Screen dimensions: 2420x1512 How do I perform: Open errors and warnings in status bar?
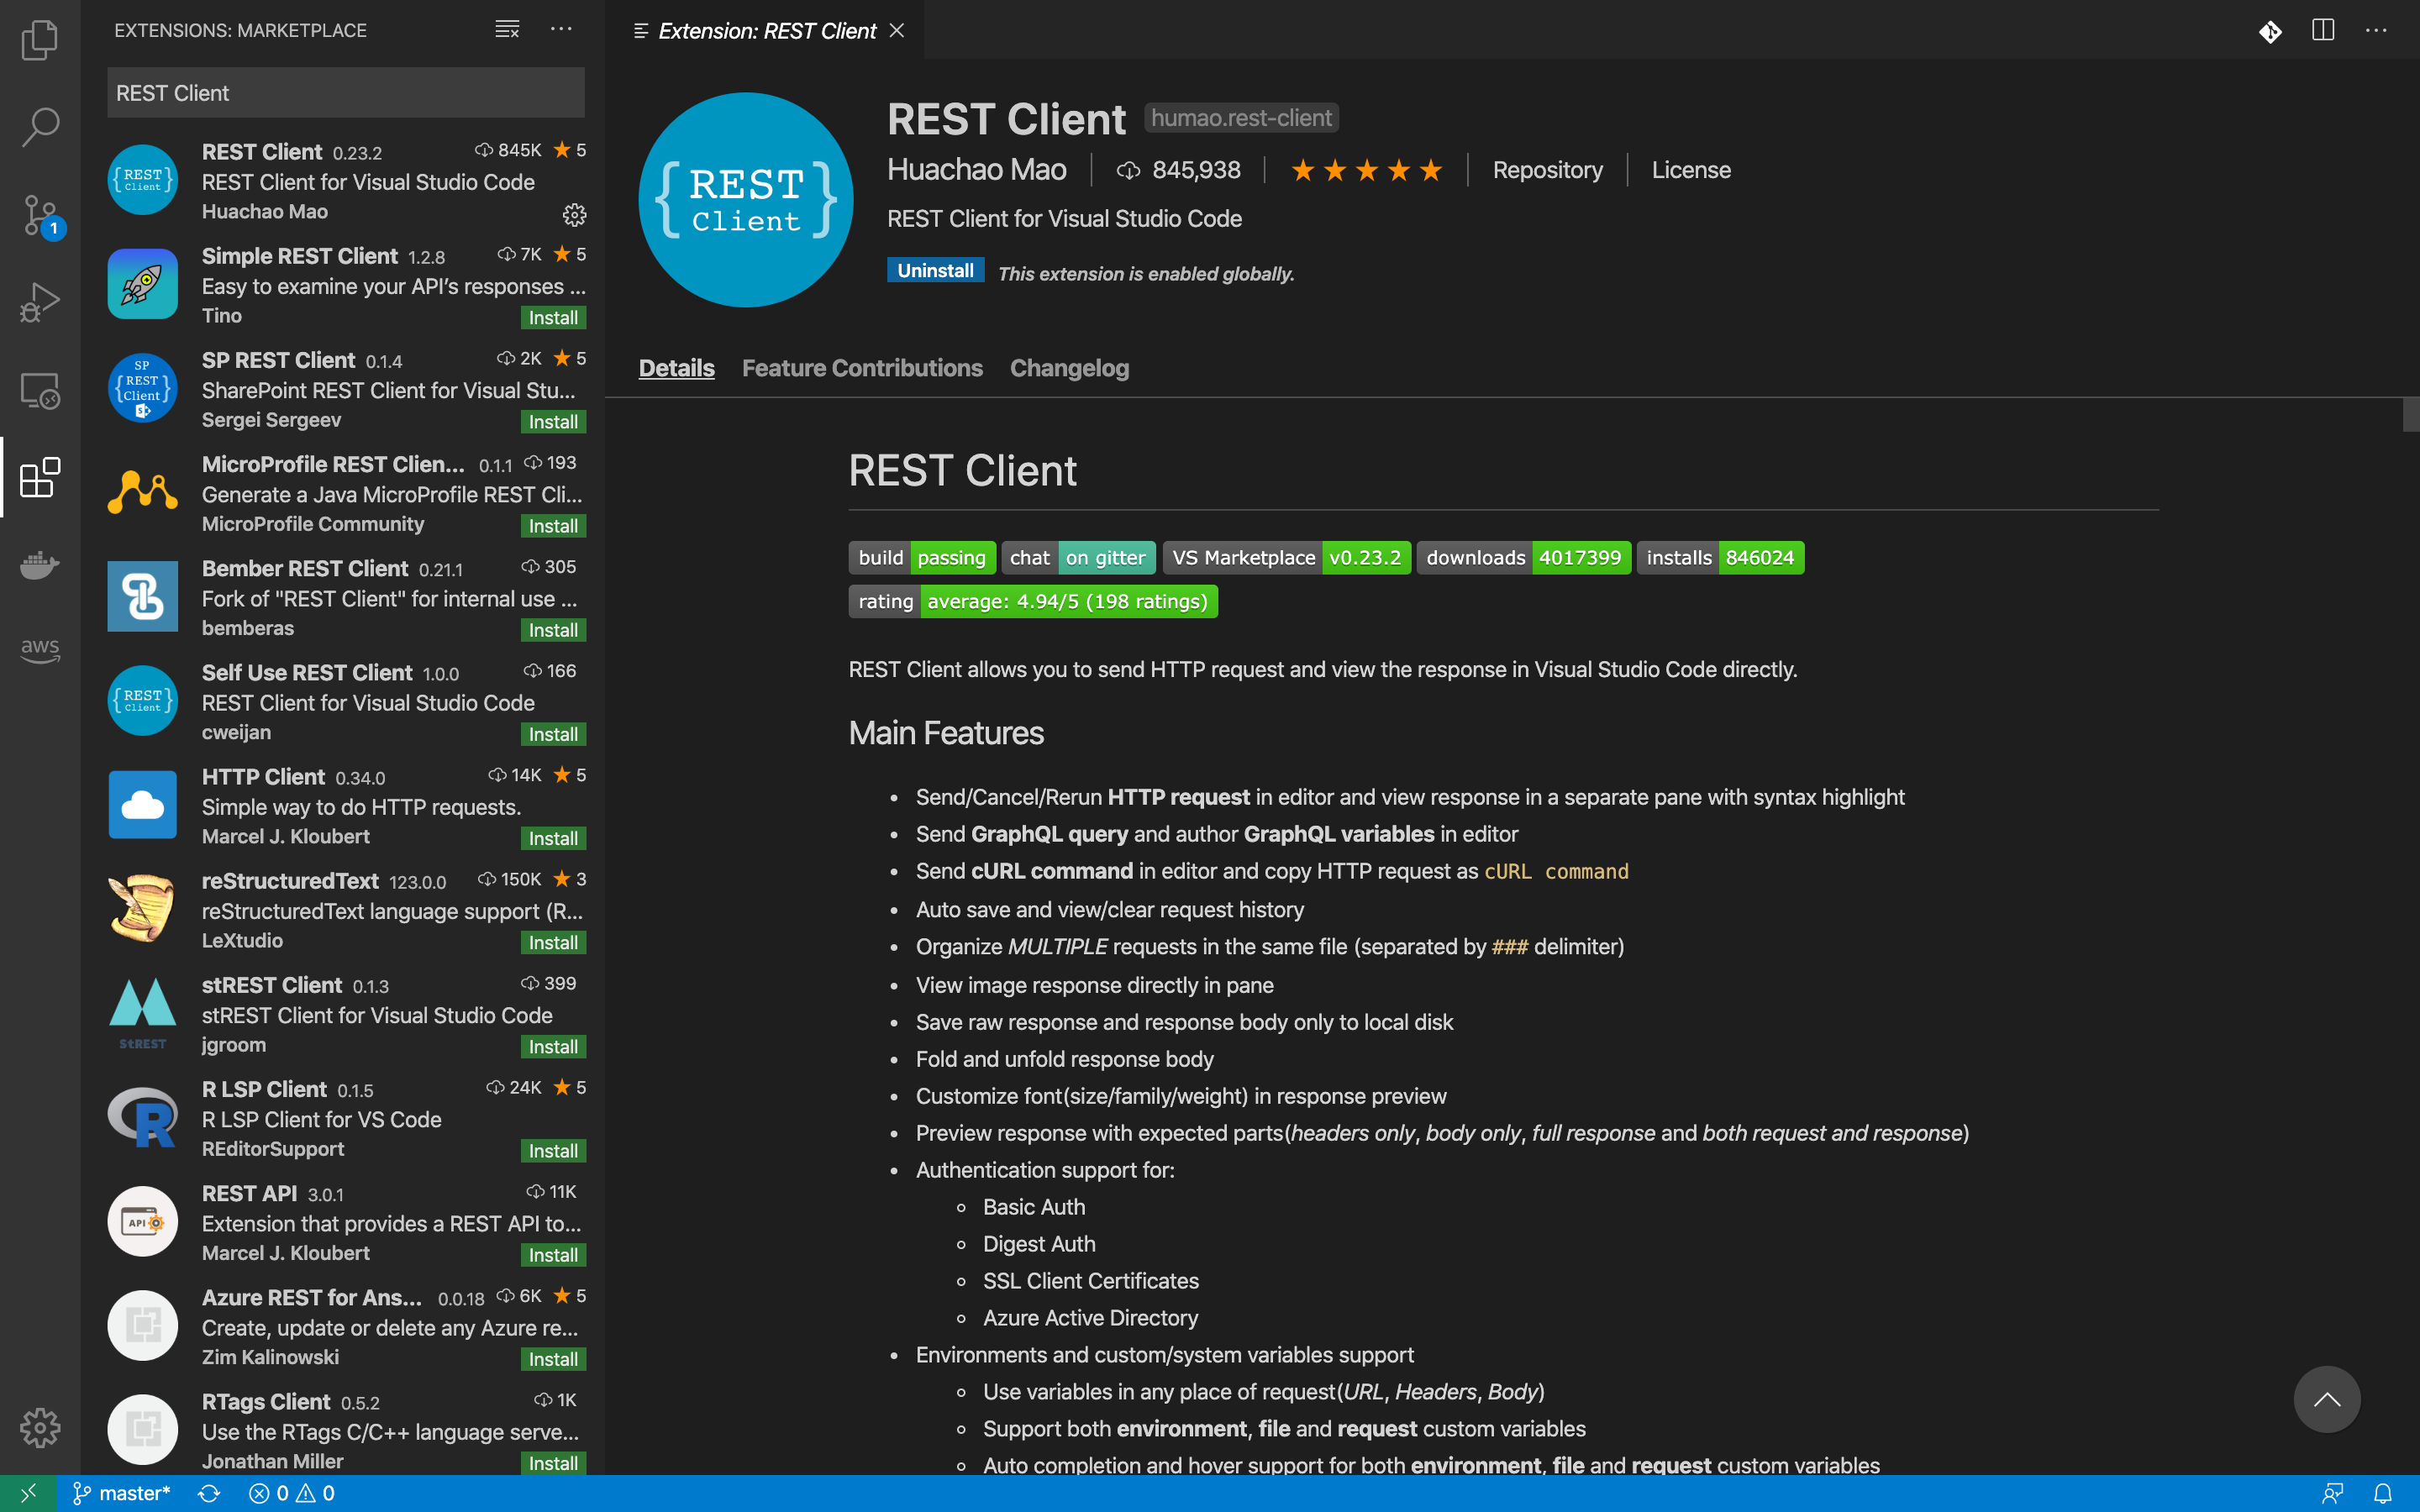coord(291,1493)
